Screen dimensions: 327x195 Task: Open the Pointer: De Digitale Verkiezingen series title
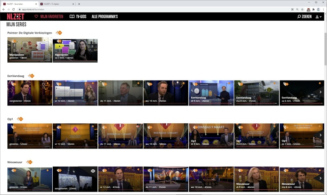coord(29,33)
